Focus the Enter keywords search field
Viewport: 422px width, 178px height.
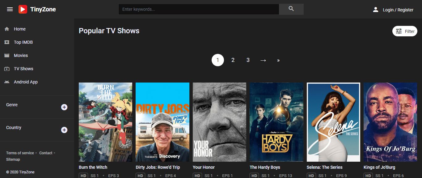tap(199, 9)
